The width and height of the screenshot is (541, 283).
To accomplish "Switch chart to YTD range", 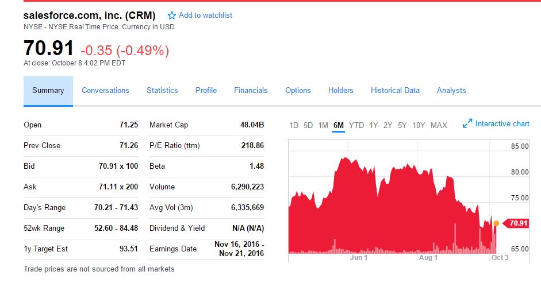I will [x=356, y=125].
